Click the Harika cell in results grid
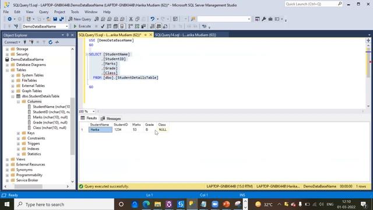This screenshot has height=210, width=373. coord(100,129)
